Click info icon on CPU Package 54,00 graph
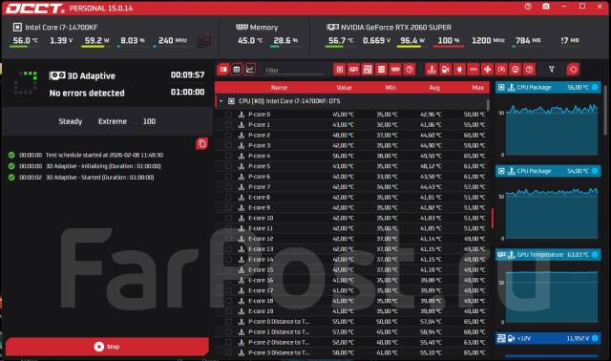 tap(595, 171)
